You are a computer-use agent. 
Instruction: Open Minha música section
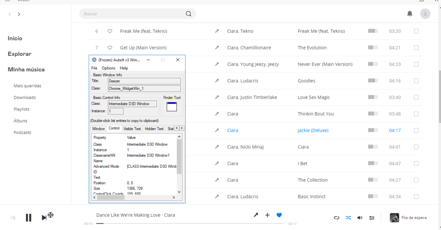(26, 70)
